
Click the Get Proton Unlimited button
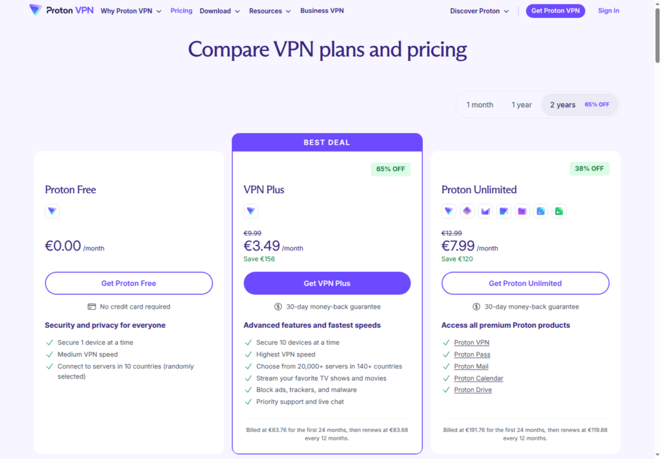coord(525,283)
